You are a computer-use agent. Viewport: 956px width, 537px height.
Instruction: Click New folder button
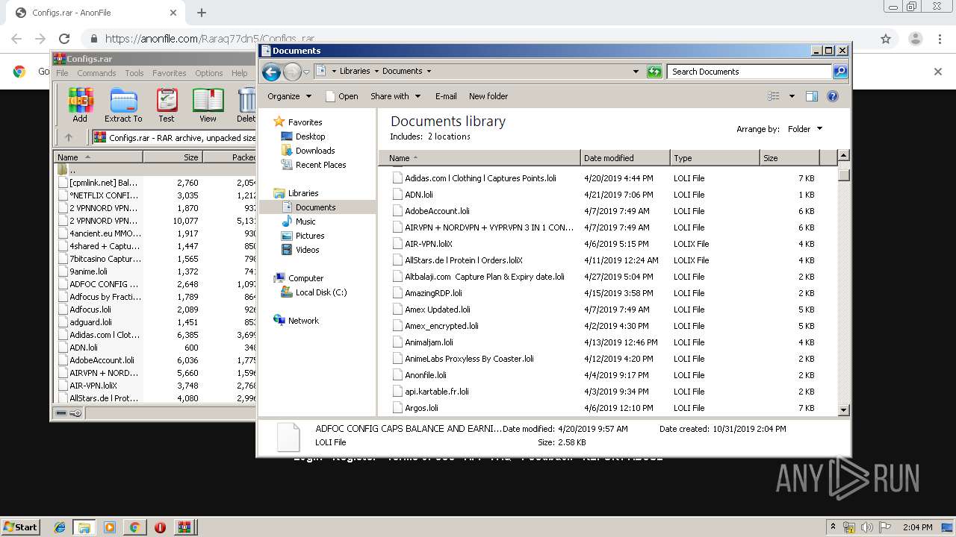488,96
